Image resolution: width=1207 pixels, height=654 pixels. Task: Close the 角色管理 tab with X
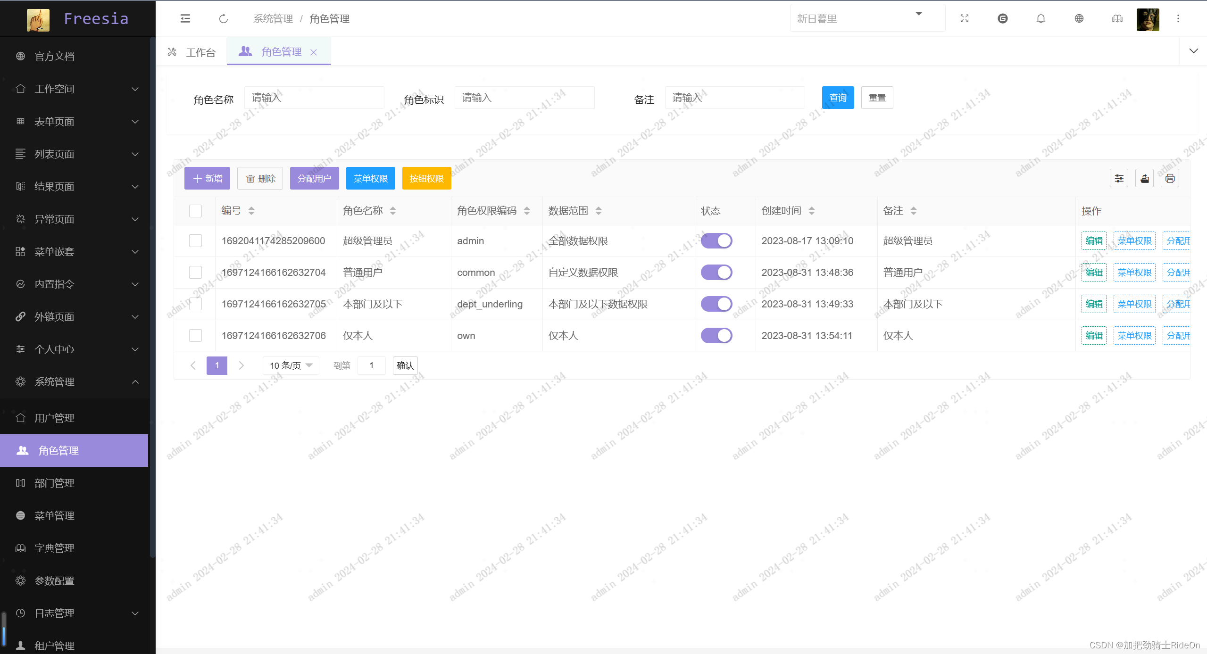[314, 52]
